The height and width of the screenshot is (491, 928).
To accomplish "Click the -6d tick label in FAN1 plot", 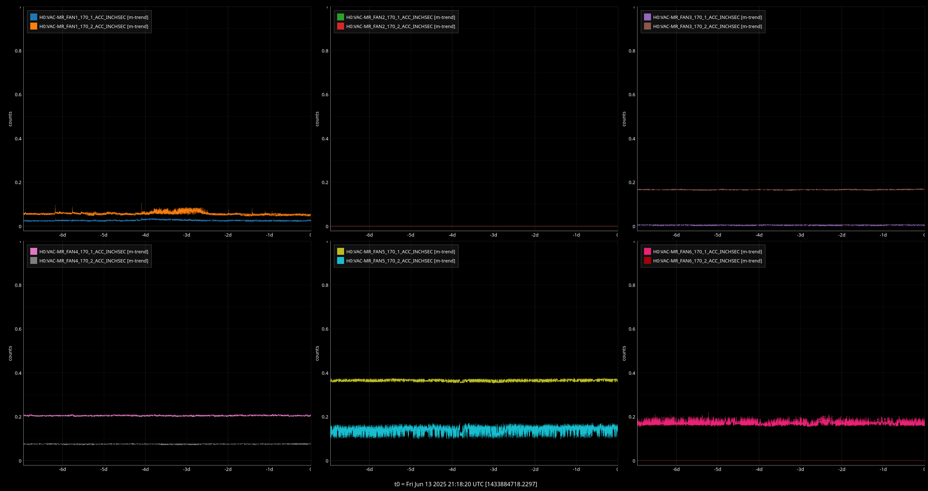I will click(63, 235).
